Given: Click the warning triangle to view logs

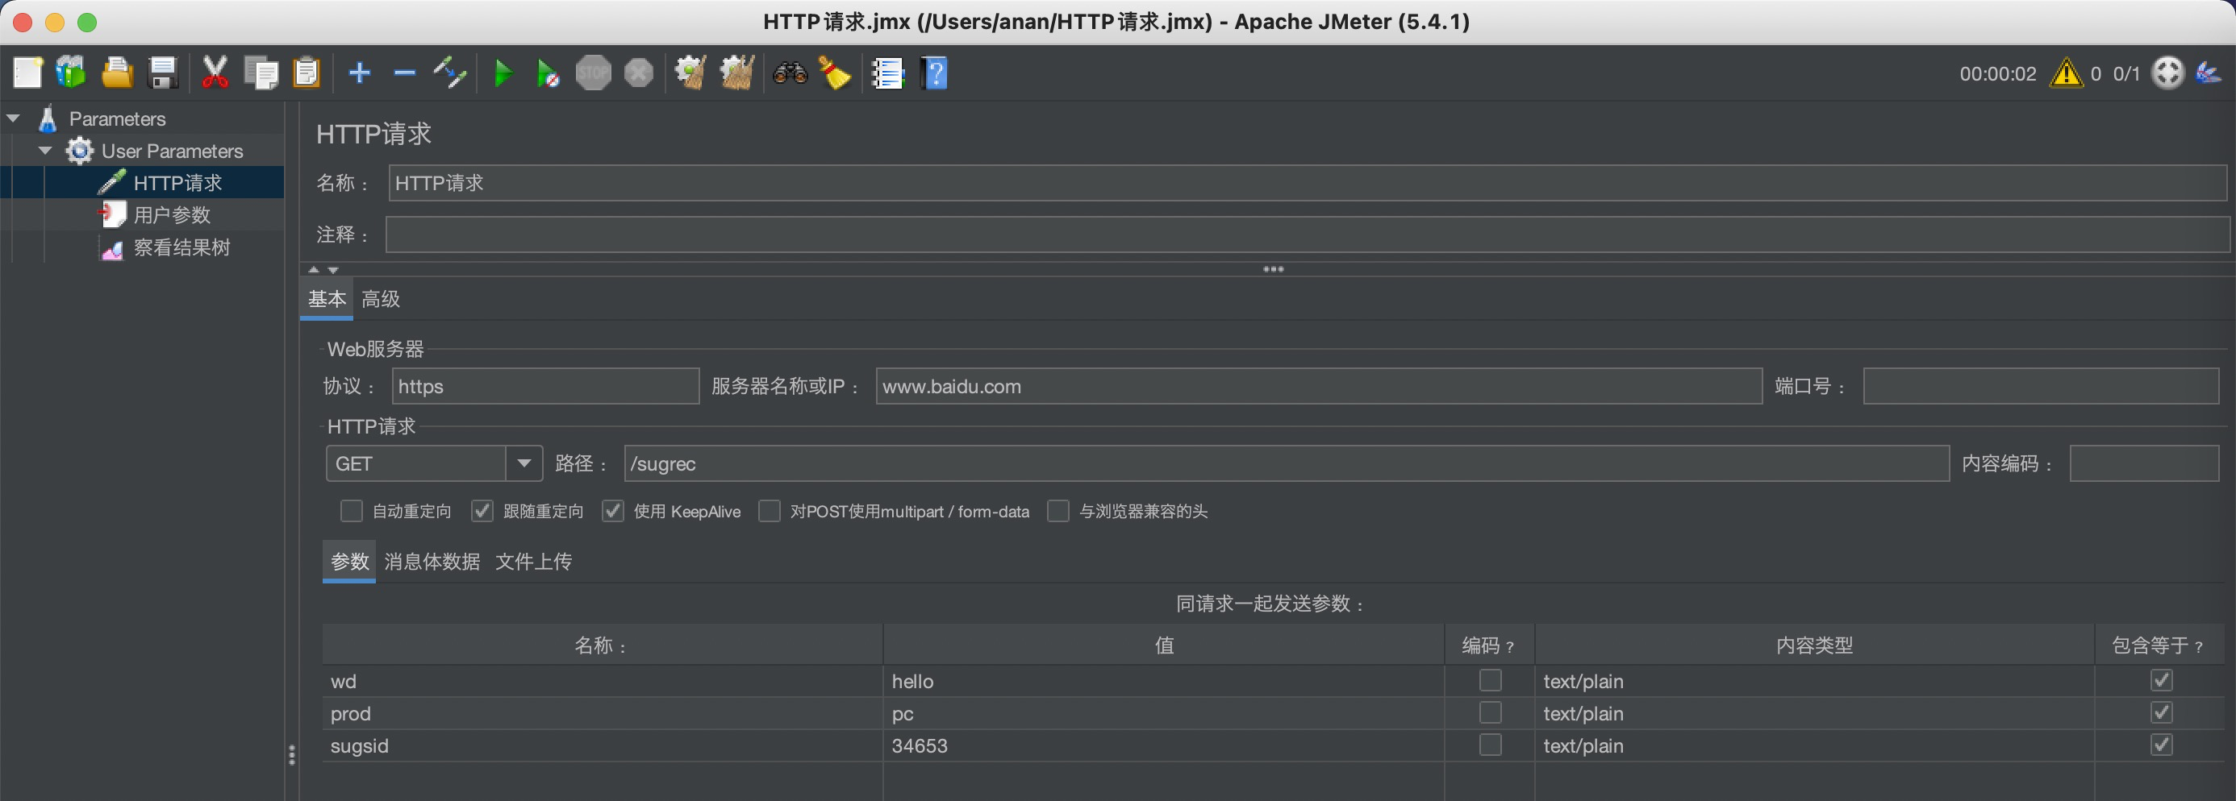Looking at the screenshot, I should tap(2067, 73).
